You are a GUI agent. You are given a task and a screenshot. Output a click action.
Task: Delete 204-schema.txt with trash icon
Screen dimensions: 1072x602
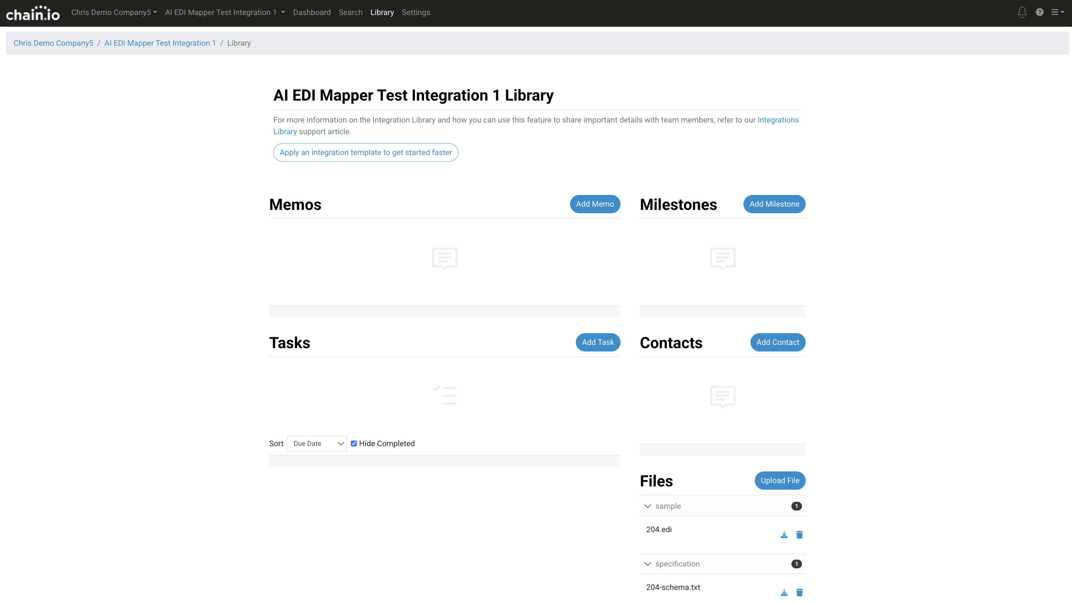point(799,592)
